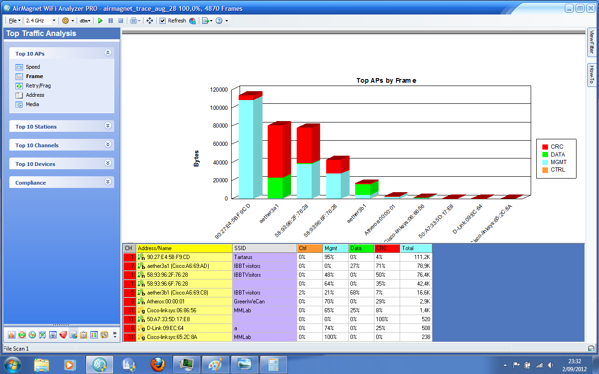The image size is (599, 374).
Task: Click the red CRC swatch in the chart legend
Action: [x=545, y=147]
